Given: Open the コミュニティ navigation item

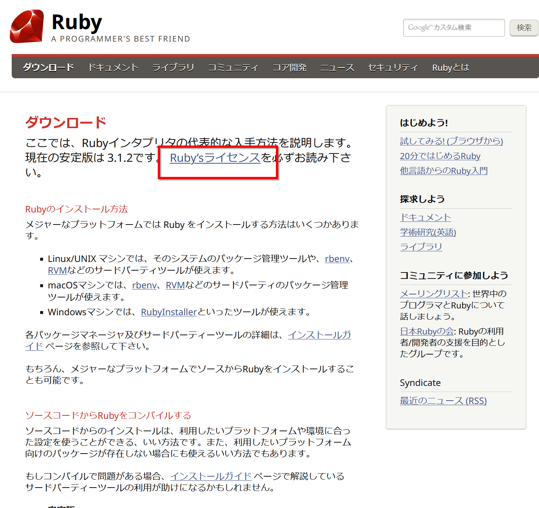Looking at the screenshot, I should point(233,67).
